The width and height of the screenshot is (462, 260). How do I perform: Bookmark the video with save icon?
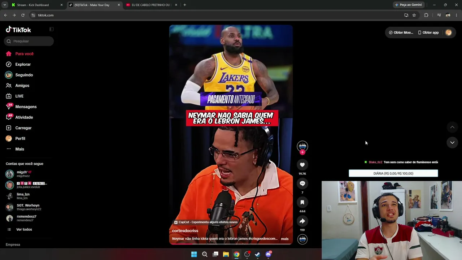click(x=302, y=202)
